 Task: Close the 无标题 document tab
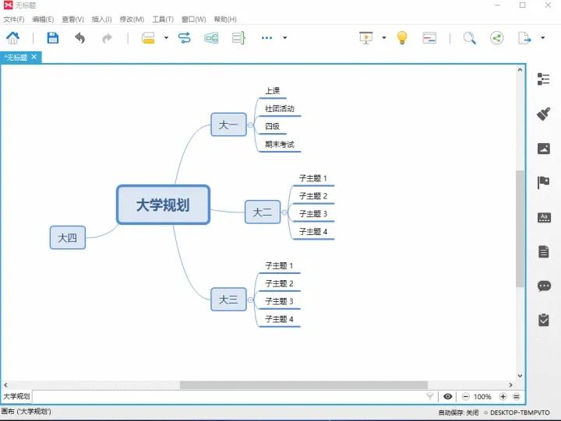point(34,57)
